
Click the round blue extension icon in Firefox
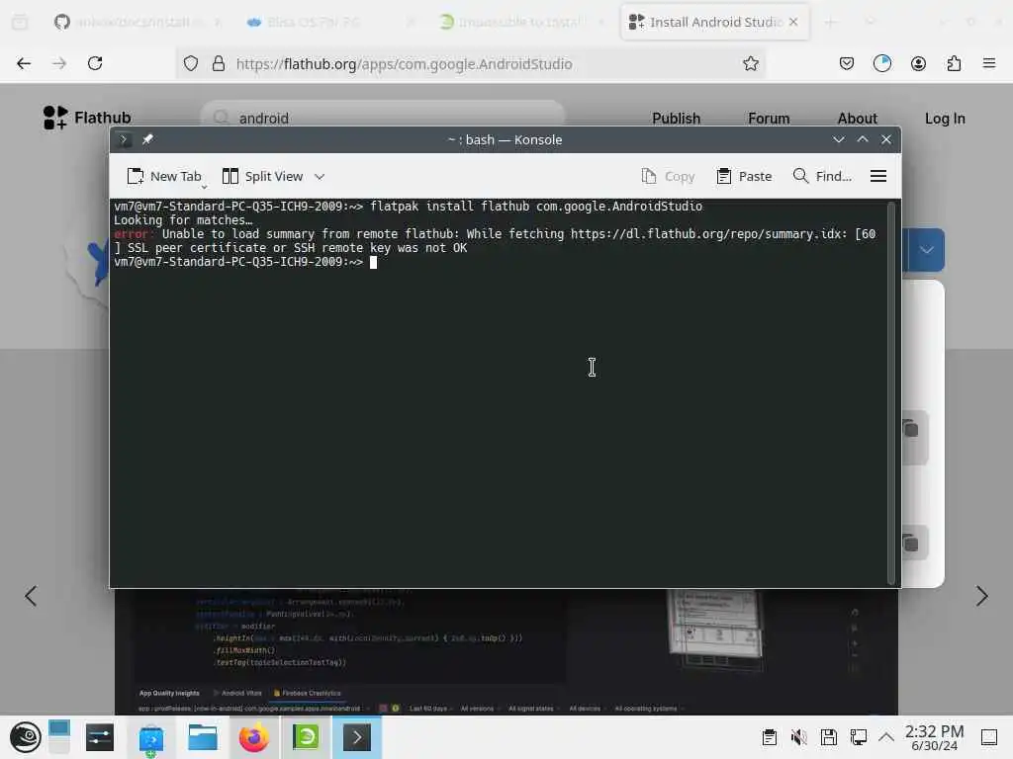(881, 63)
